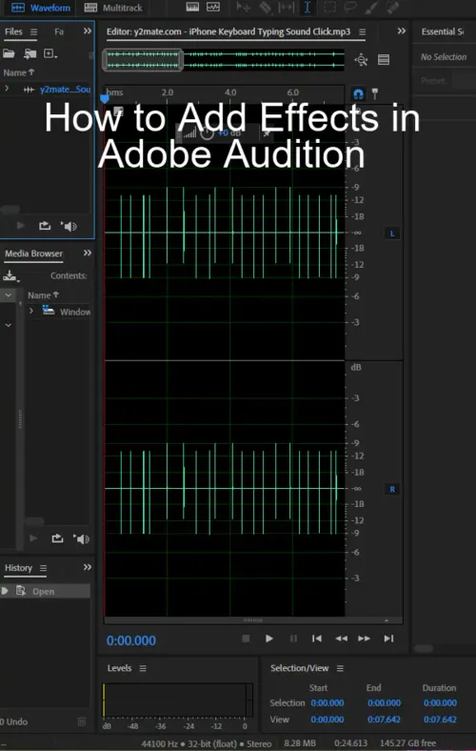Select the Marquee Selection tool
Screen dimensions: 476x751
coord(329,8)
